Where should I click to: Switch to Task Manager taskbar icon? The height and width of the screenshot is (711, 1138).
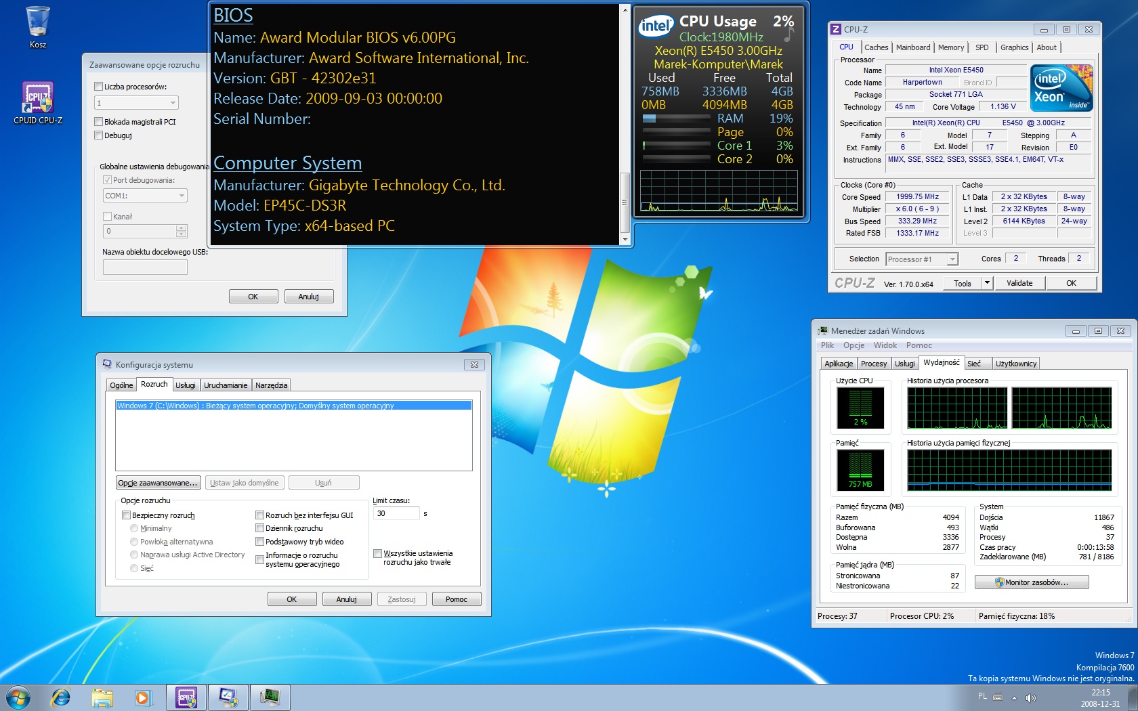(270, 697)
